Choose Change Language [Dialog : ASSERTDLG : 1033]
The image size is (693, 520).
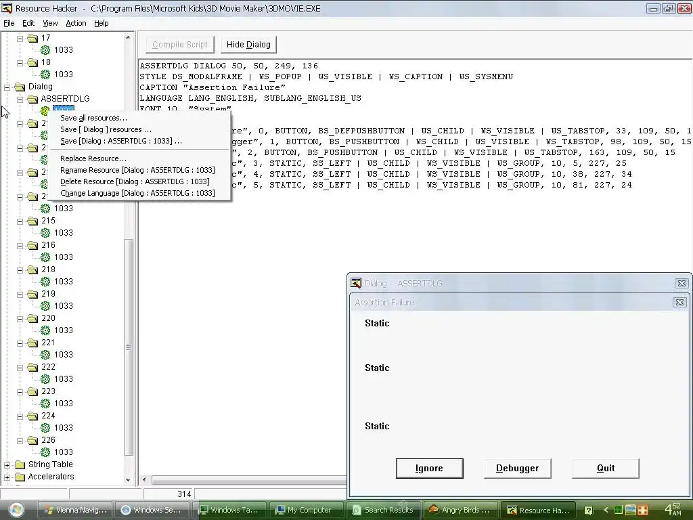[137, 193]
